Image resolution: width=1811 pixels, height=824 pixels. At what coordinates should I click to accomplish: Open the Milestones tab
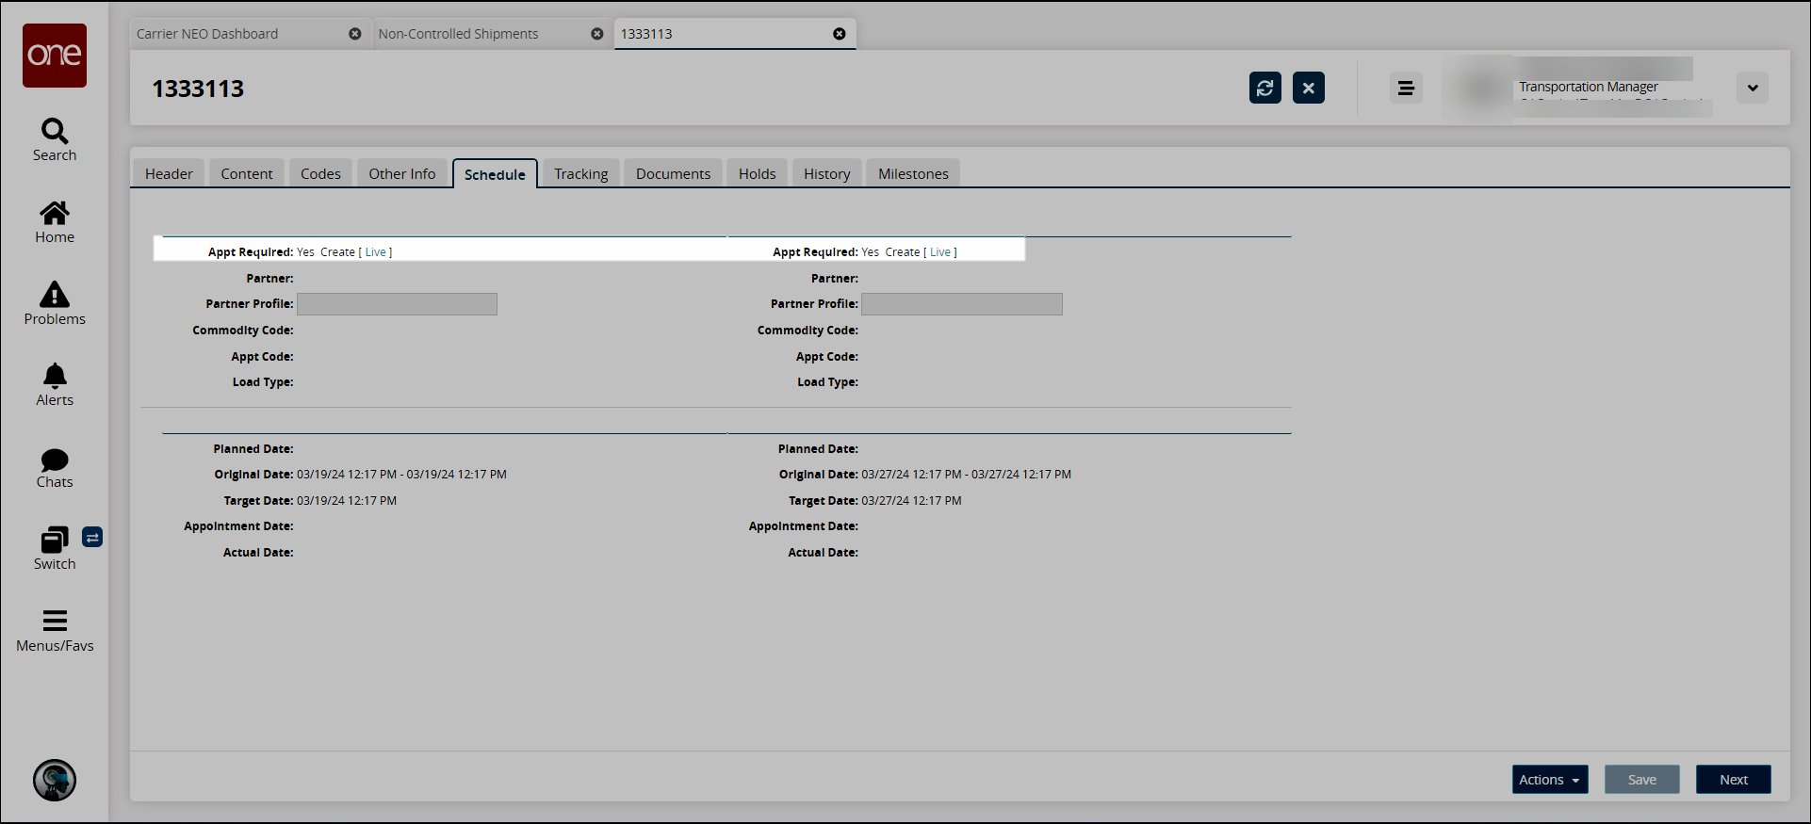point(914,173)
